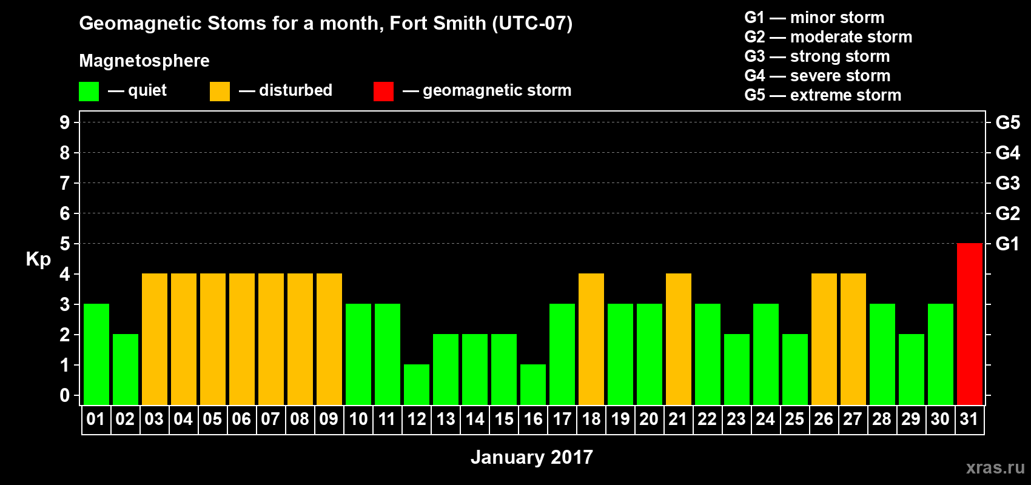Screen dimensions: 1031x485
Task: Click the green bar for day 01
Action: 96,354
